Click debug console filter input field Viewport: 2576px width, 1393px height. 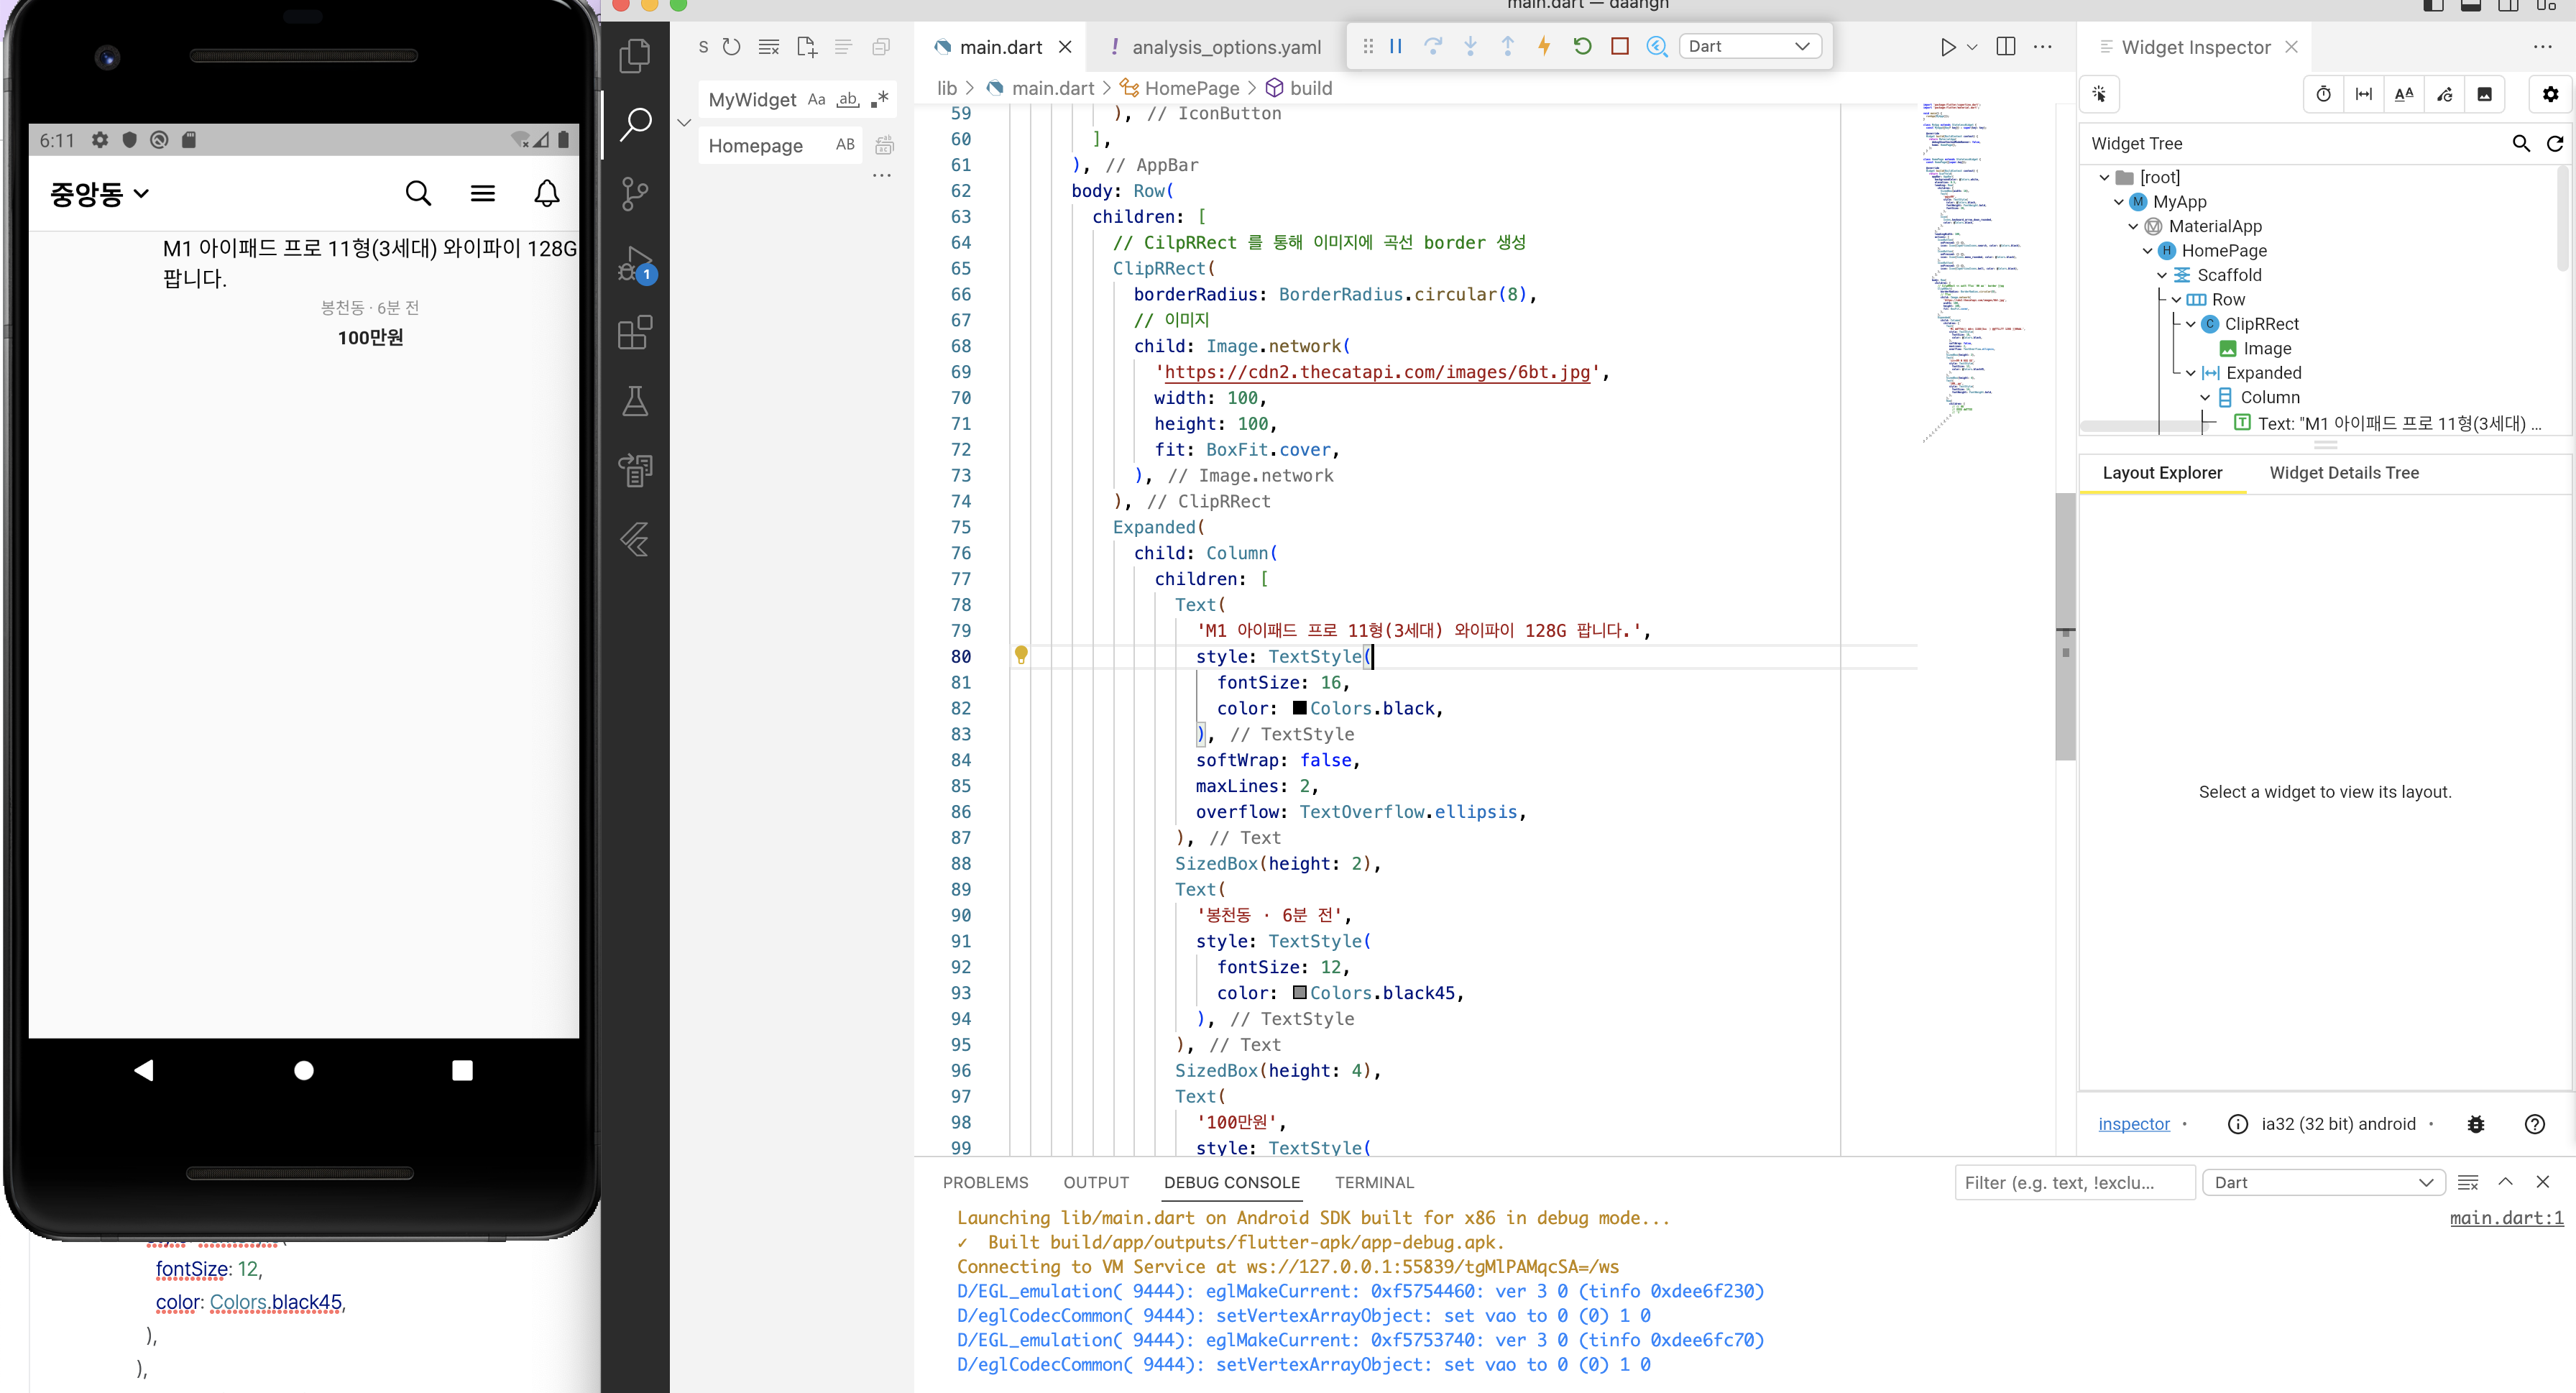click(2074, 1183)
